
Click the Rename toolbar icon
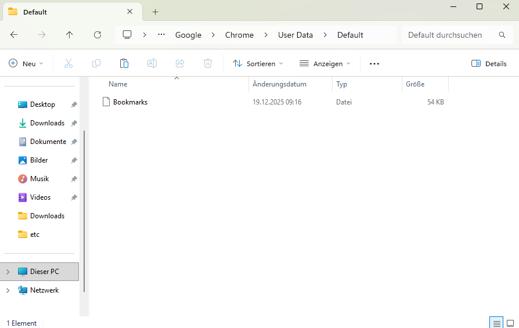(152, 63)
